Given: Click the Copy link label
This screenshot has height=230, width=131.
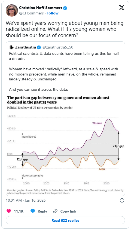Looking at the screenshot, I should (x=68, y=211).
